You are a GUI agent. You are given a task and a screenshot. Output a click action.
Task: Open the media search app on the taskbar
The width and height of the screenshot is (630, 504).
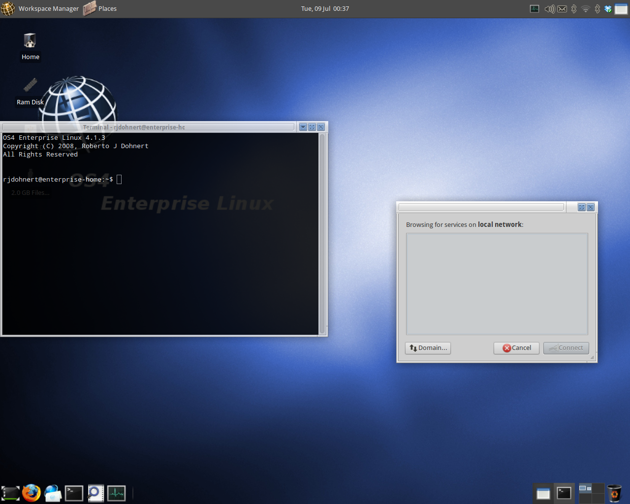95,493
